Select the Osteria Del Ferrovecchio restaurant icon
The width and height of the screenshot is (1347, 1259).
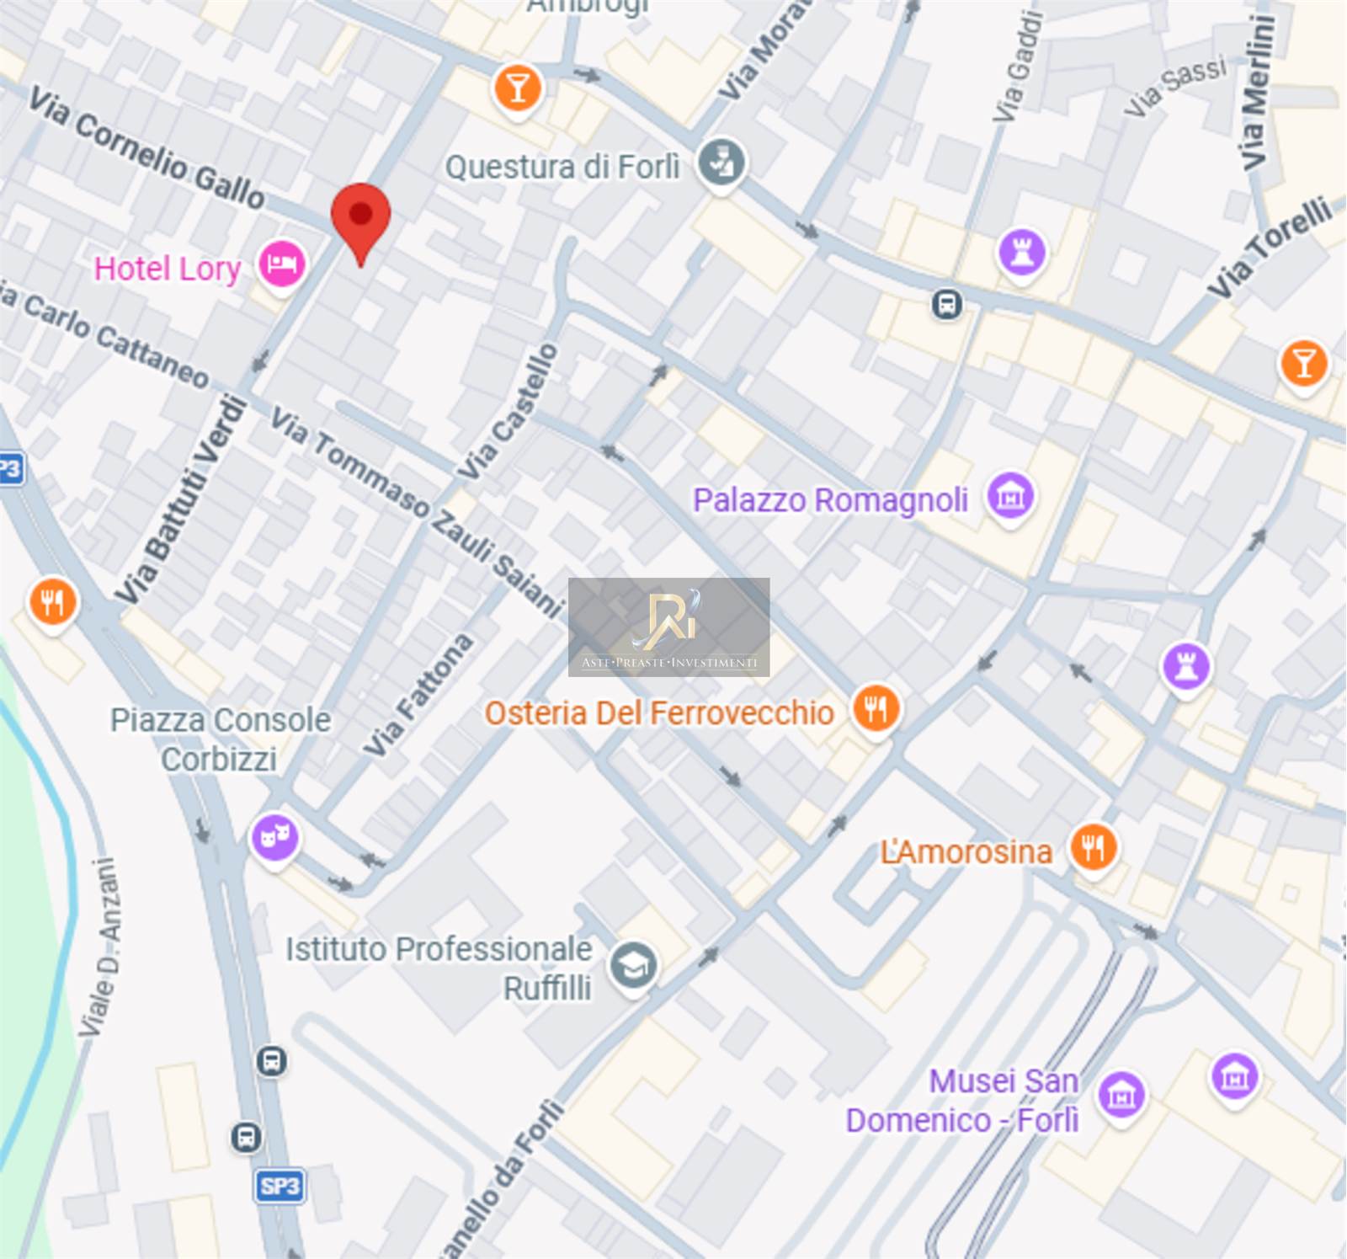[x=876, y=708]
